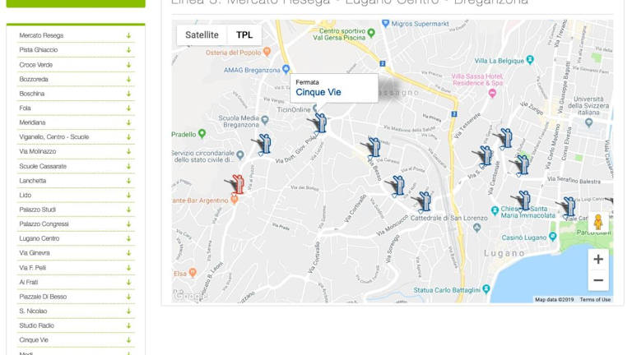Click the bus stop marker near Cattedrale di San Lorenzo

click(x=424, y=201)
